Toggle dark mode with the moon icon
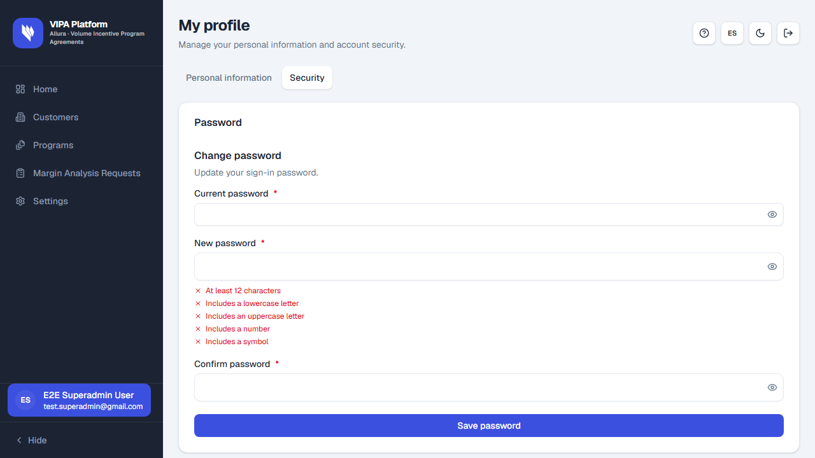 [760, 33]
